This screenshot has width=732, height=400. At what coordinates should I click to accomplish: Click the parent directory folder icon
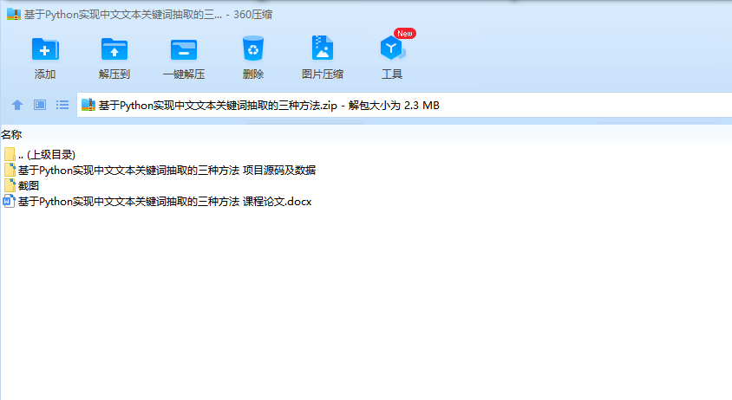click(x=10, y=154)
